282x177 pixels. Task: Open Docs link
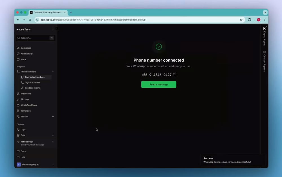pyautogui.click(x=23, y=151)
